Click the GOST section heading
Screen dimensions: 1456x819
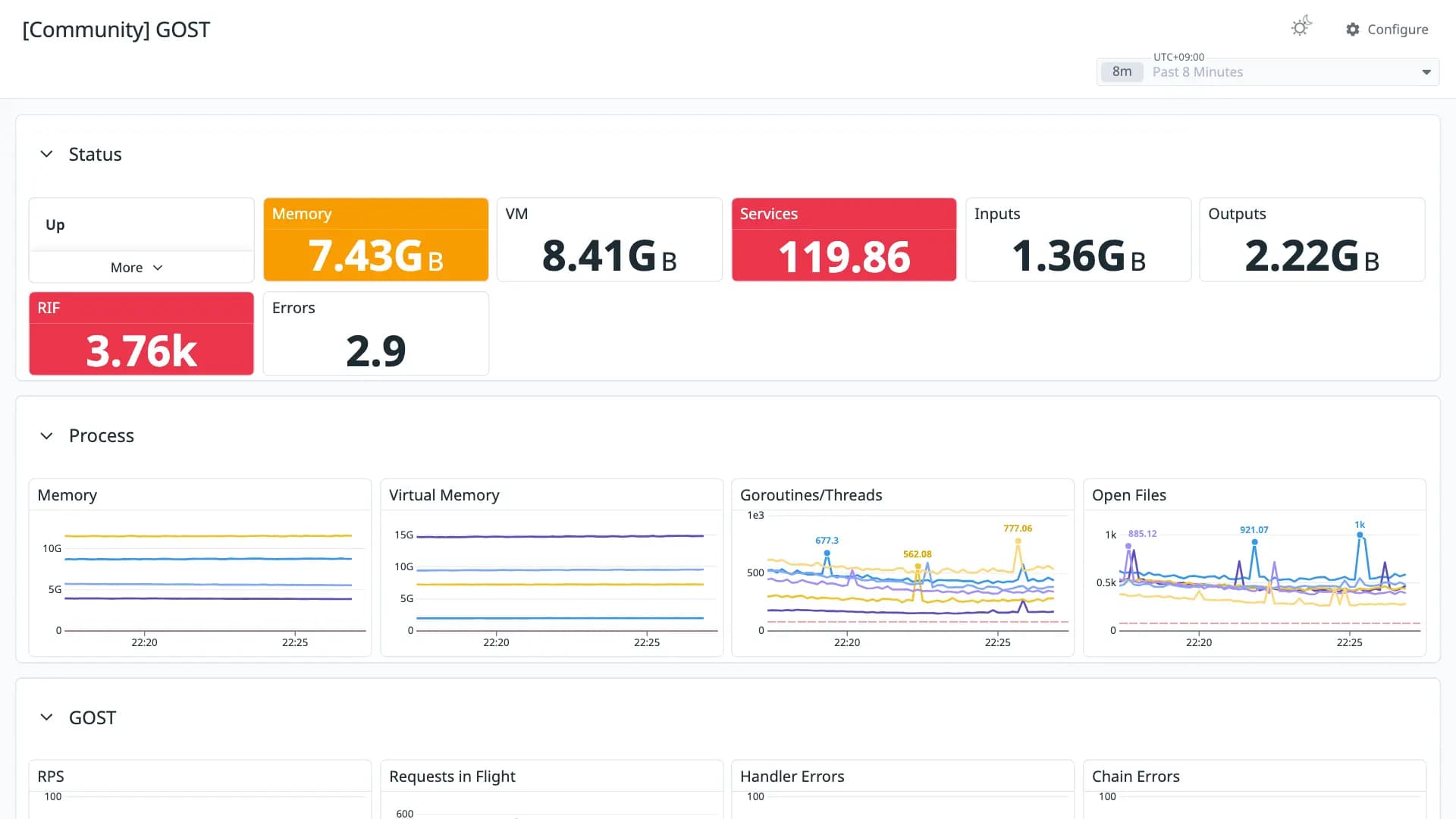coord(93,717)
